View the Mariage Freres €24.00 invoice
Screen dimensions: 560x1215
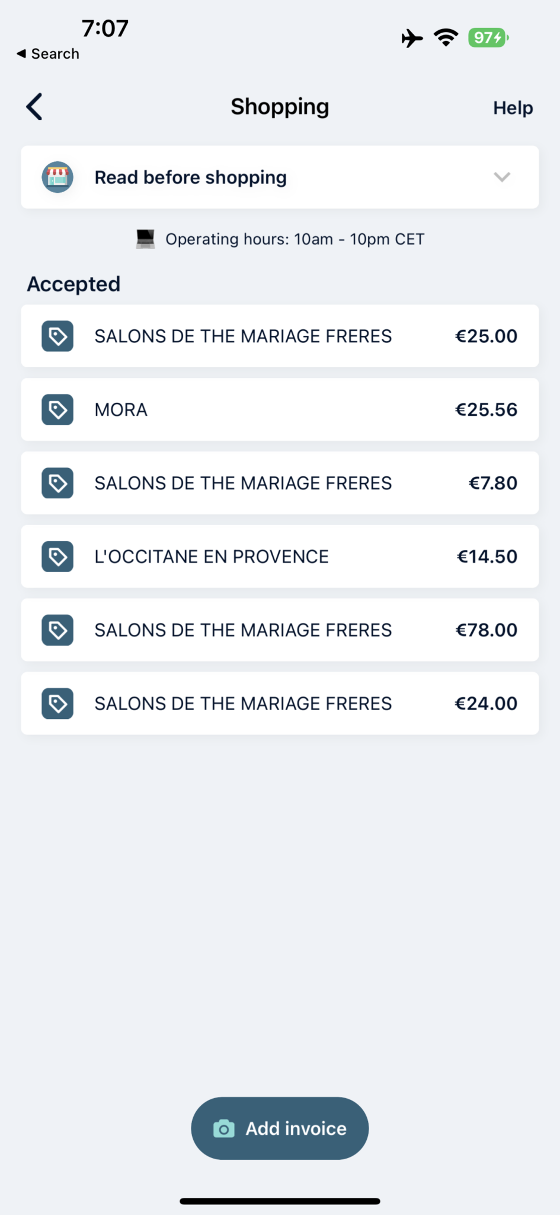pyautogui.click(x=280, y=704)
